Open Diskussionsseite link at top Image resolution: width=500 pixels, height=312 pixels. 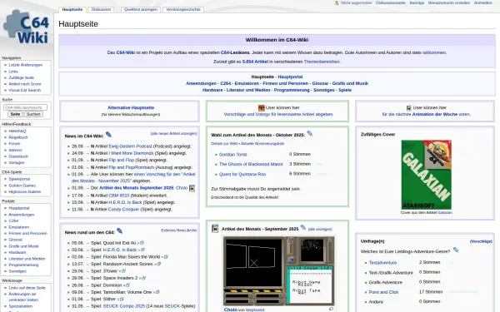point(391,2)
